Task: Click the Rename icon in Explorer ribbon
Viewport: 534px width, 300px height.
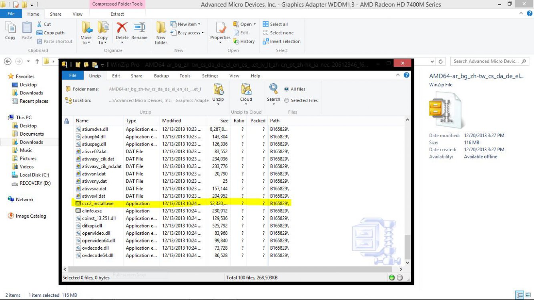Action: click(139, 28)
